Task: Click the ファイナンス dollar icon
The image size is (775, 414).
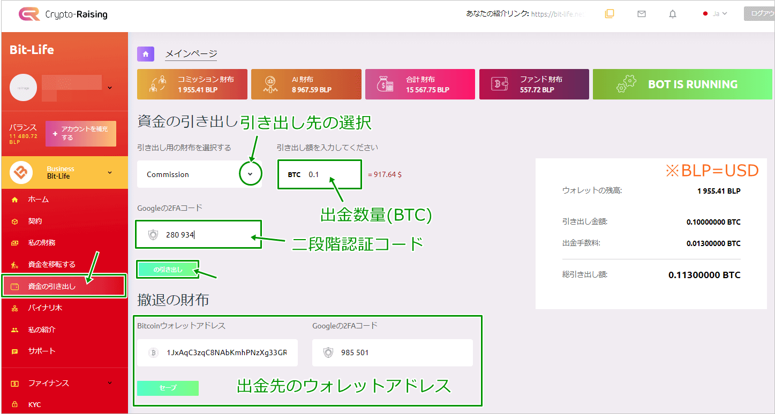Action: point(15,384)
